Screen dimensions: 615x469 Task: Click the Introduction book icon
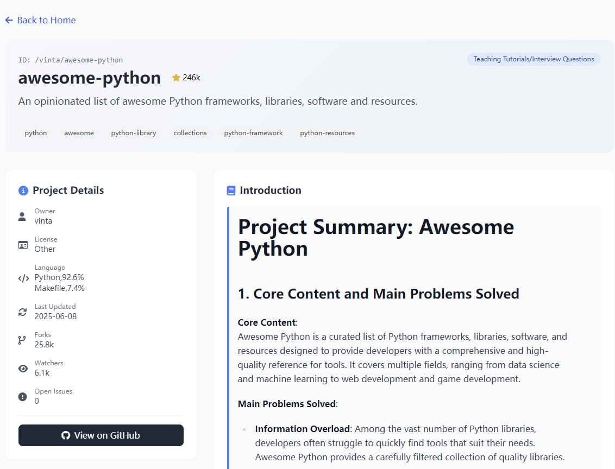(x=231, y=191)
